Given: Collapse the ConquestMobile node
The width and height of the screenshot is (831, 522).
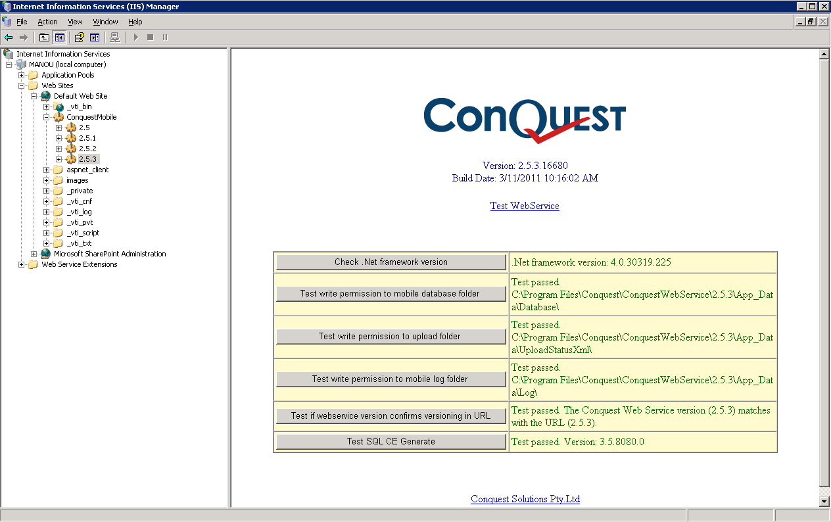Looking at the screenshot, I should point(47,117).
